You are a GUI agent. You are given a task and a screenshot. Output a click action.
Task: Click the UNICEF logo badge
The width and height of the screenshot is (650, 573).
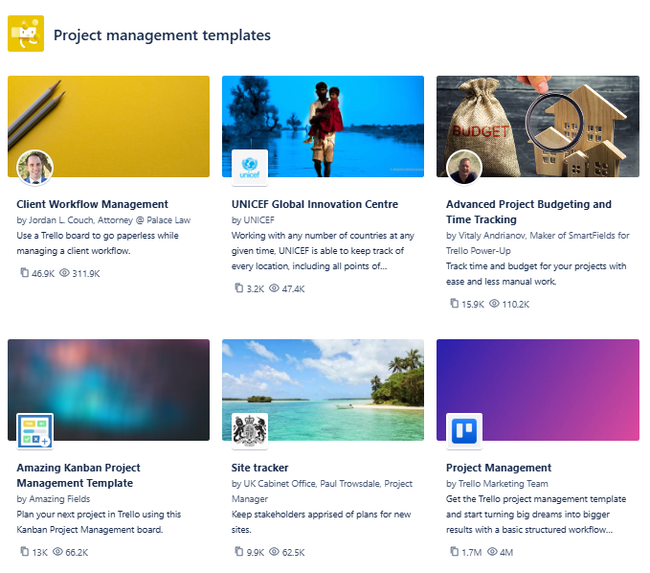[250, 168]
